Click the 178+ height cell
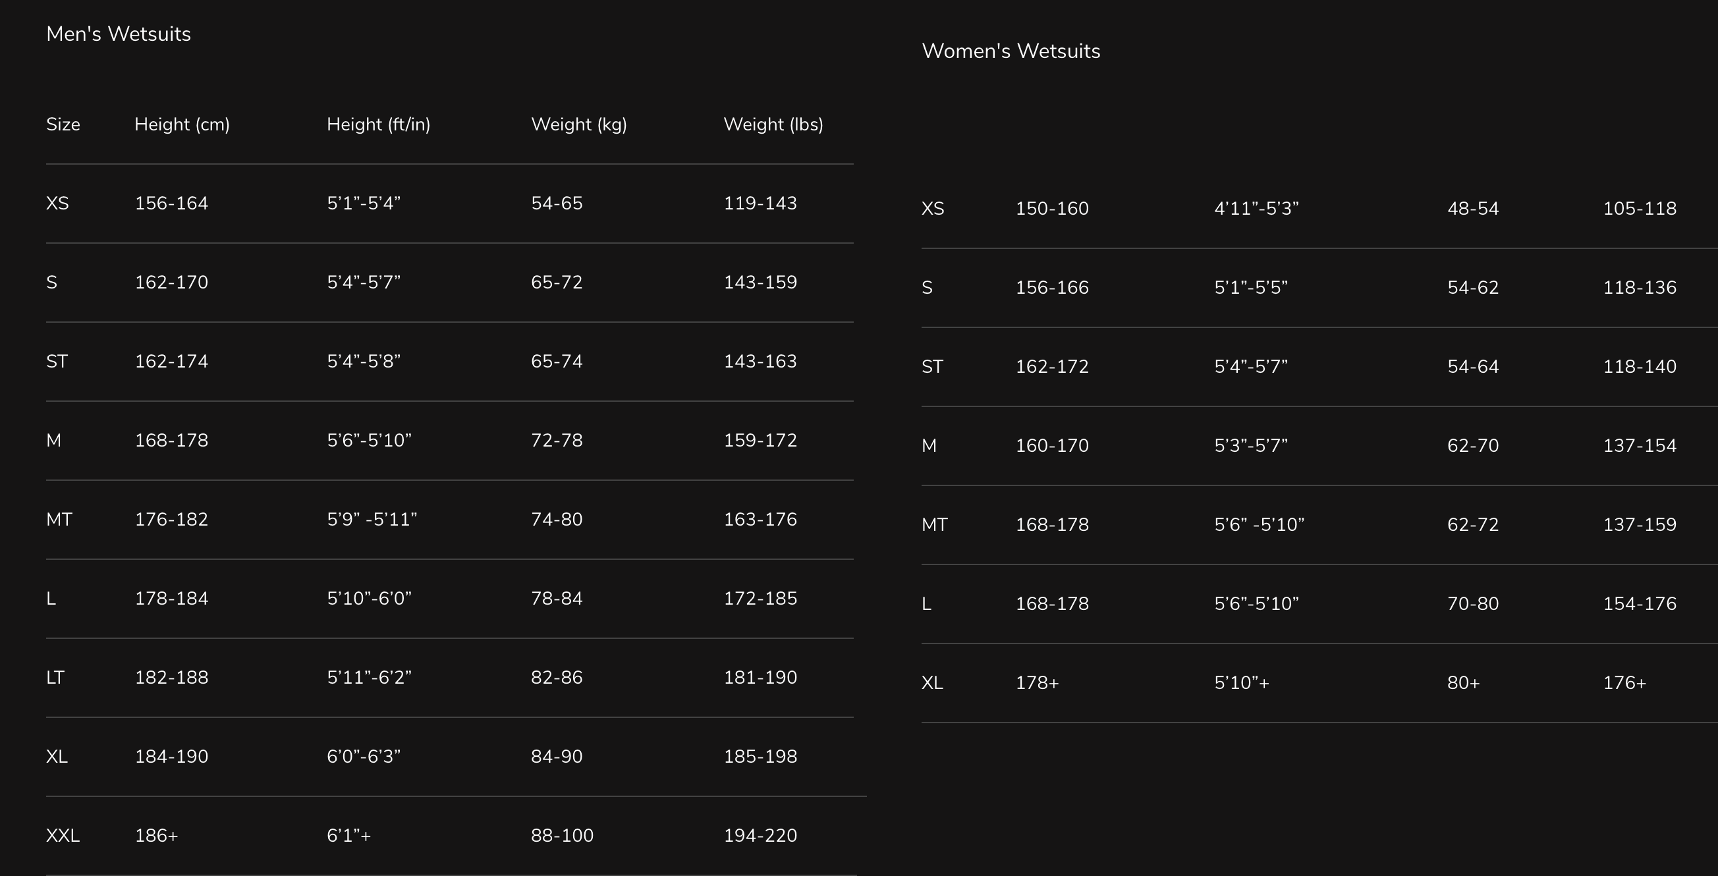The height and width of the screenshot is (876, 1718). (1037, 683)
